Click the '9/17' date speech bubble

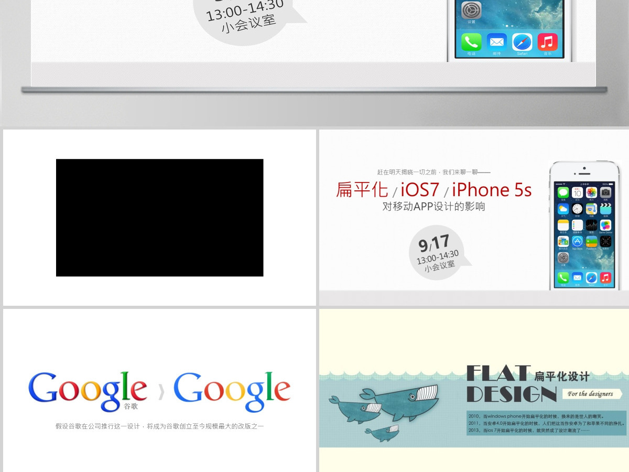point(439,253)
